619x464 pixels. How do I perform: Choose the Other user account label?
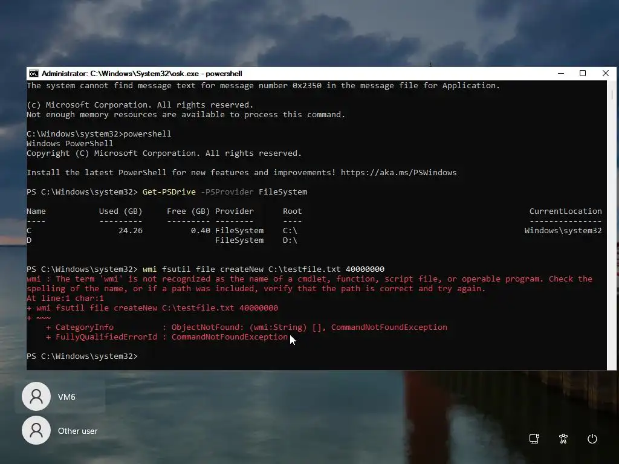[x=78, y=431]
